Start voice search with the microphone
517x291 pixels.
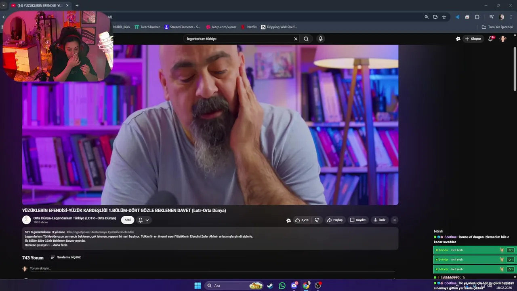click(320, 39)
